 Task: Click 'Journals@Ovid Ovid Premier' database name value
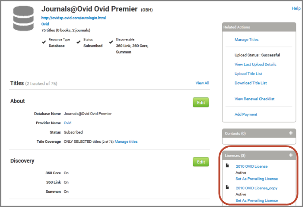88,114
